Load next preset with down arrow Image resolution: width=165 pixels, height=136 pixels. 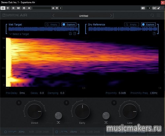[57, 8]
